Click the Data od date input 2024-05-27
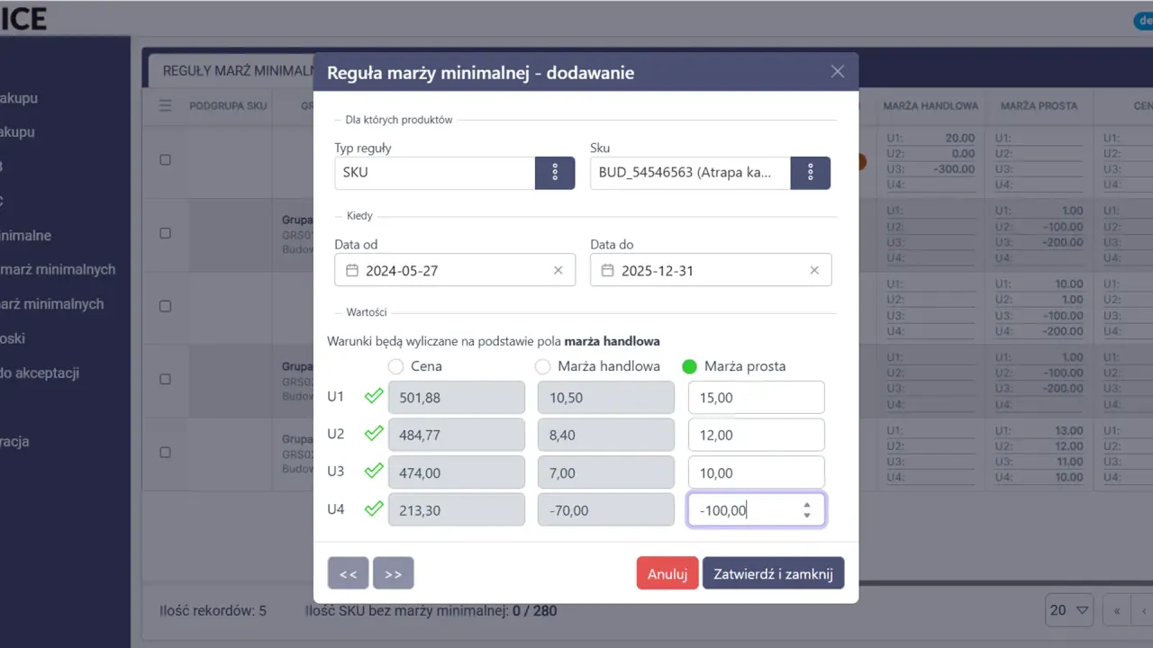Viewport: 1153px width, 648px height. coord(455,270)
